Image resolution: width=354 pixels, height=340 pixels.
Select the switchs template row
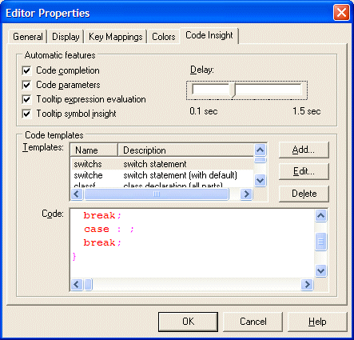coord(162,164)
